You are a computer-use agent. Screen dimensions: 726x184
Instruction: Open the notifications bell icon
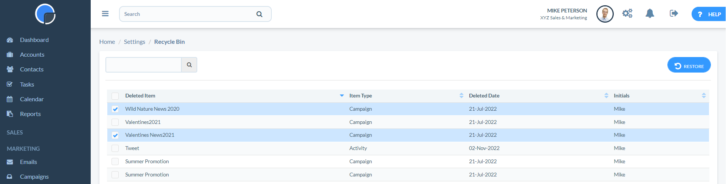pos(650,14)
